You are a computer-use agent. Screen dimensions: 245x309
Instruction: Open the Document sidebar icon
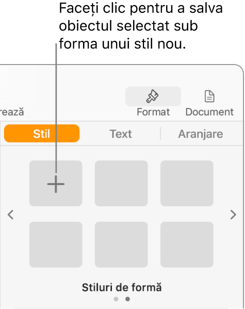pos(209,96)
